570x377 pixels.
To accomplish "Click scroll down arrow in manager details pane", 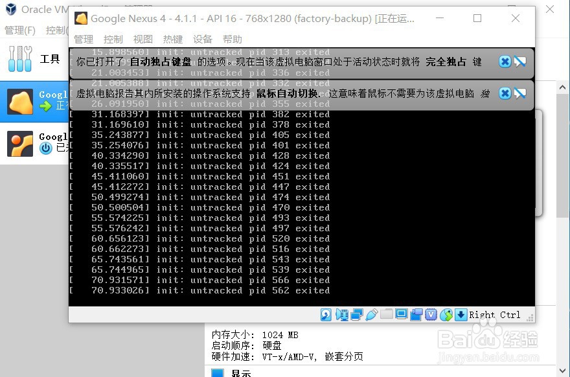I will point(563,371).
